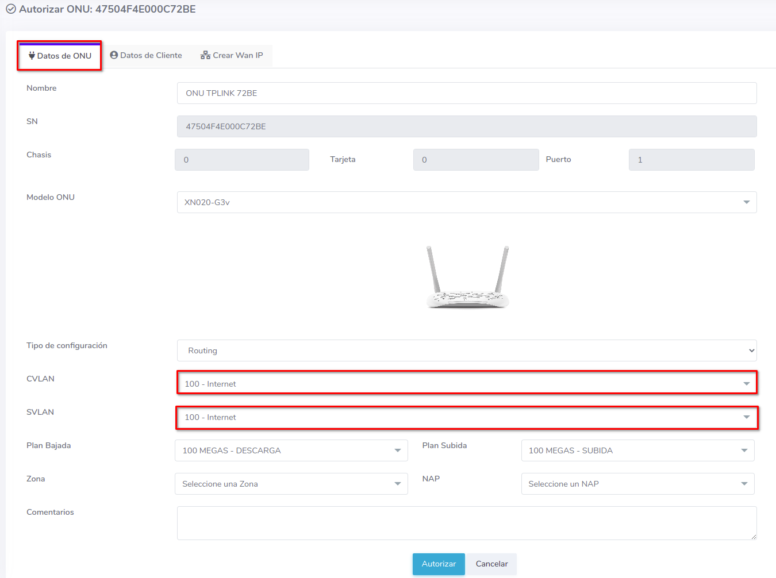Open the Tipo de configuración Routing selector
The image size is (776, 578).
point(466,350)
